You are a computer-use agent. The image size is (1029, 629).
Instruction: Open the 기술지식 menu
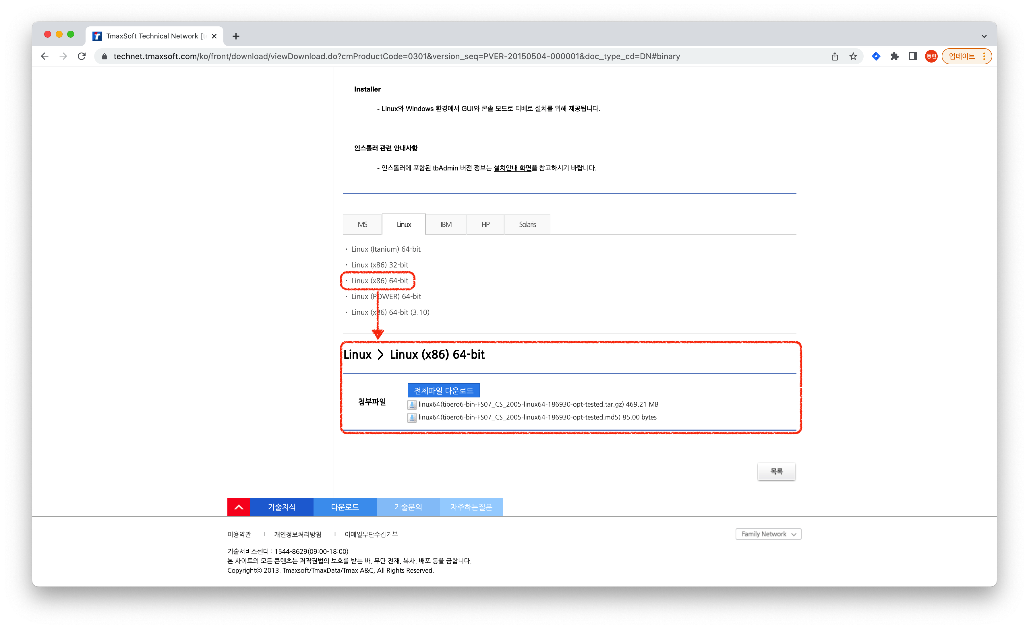[282, 507]
